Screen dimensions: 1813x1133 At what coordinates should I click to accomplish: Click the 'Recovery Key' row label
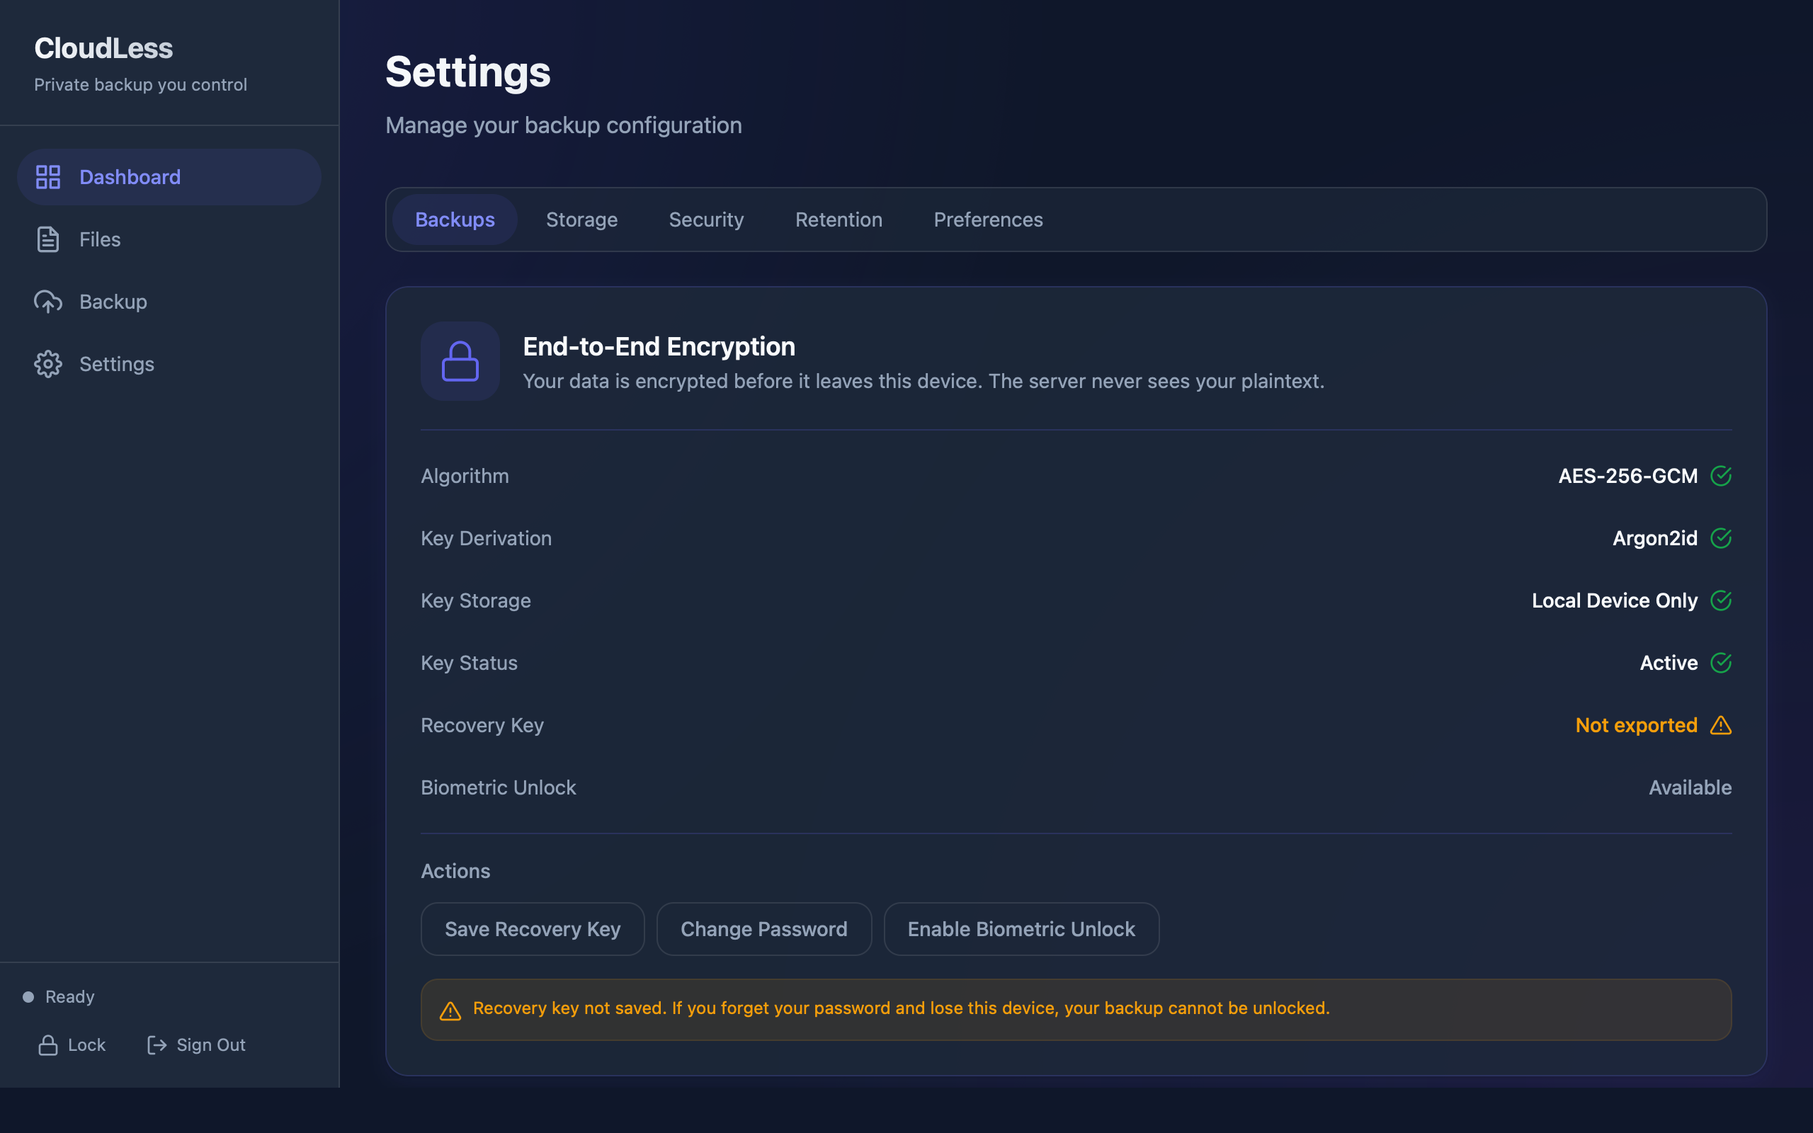(x=482, y=724)
